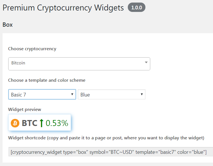Click the "Choose cryptocurrency" label
The width and height of the screenshot is (213, 166).
tap(32, 49)
